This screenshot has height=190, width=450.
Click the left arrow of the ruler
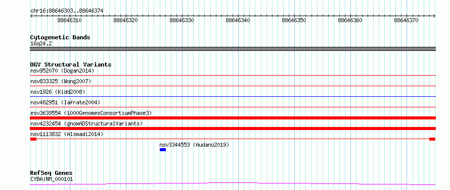pyautogui.click(x=31, y=16)
